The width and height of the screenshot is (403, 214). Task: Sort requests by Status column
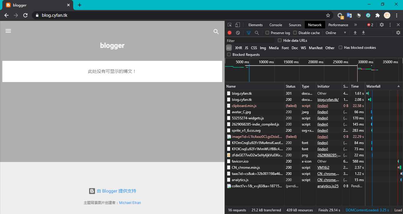click(292, 86)
